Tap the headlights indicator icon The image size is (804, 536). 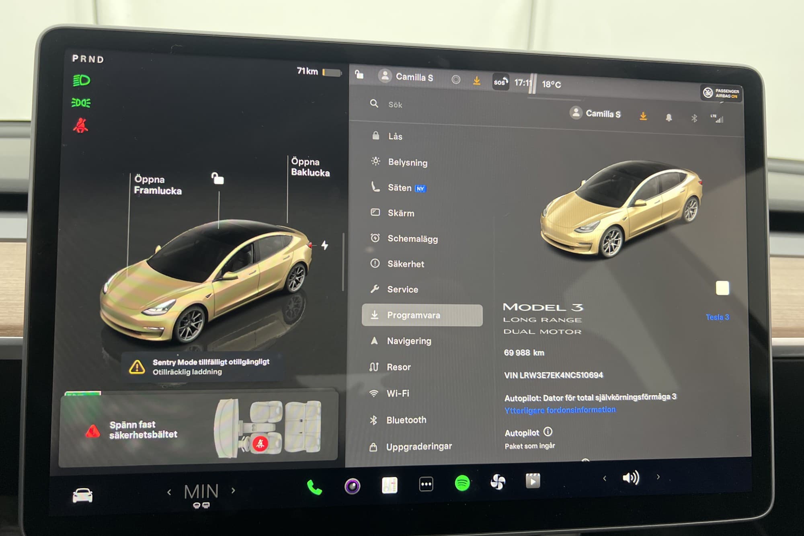pyautogui.click(x=81, y=80)
